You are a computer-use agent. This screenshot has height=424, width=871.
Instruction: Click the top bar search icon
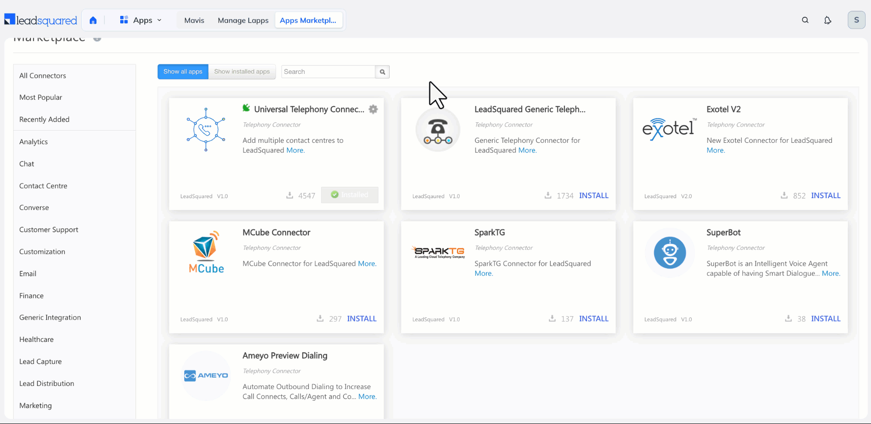(x=805, y=20)
